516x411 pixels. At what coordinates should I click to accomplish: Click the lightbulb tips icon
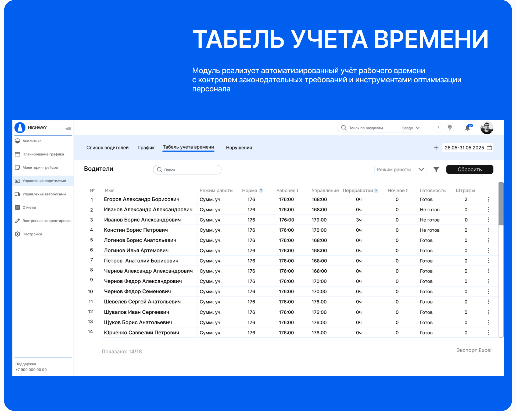(x=450, y=128)
